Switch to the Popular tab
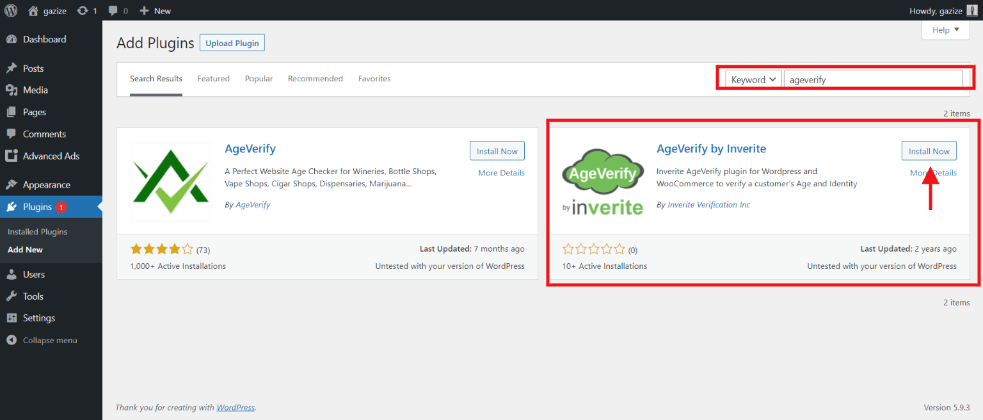 click(259, 79)
